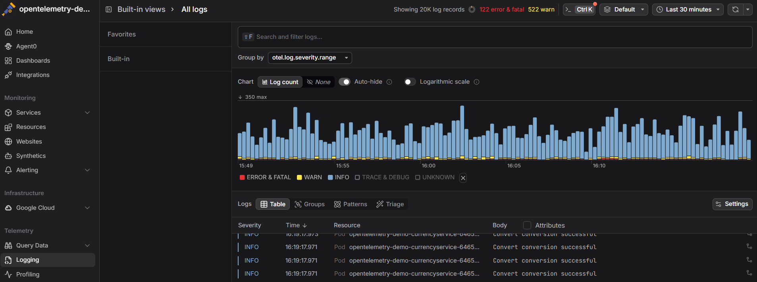Open the Home sidebar icon
This screenshot has height=282, width=757.
point(8,32)
